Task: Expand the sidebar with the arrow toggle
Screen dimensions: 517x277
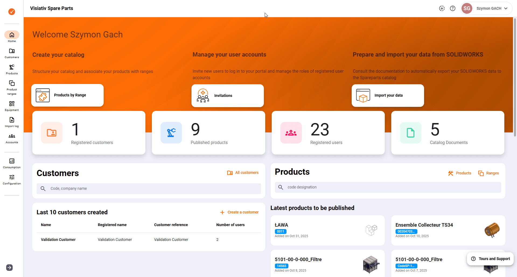Action: 9,268
